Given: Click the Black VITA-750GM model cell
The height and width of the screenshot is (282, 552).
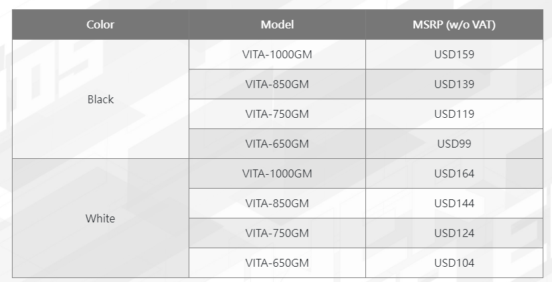Looking at the screenshot, I should pos(277,114).
